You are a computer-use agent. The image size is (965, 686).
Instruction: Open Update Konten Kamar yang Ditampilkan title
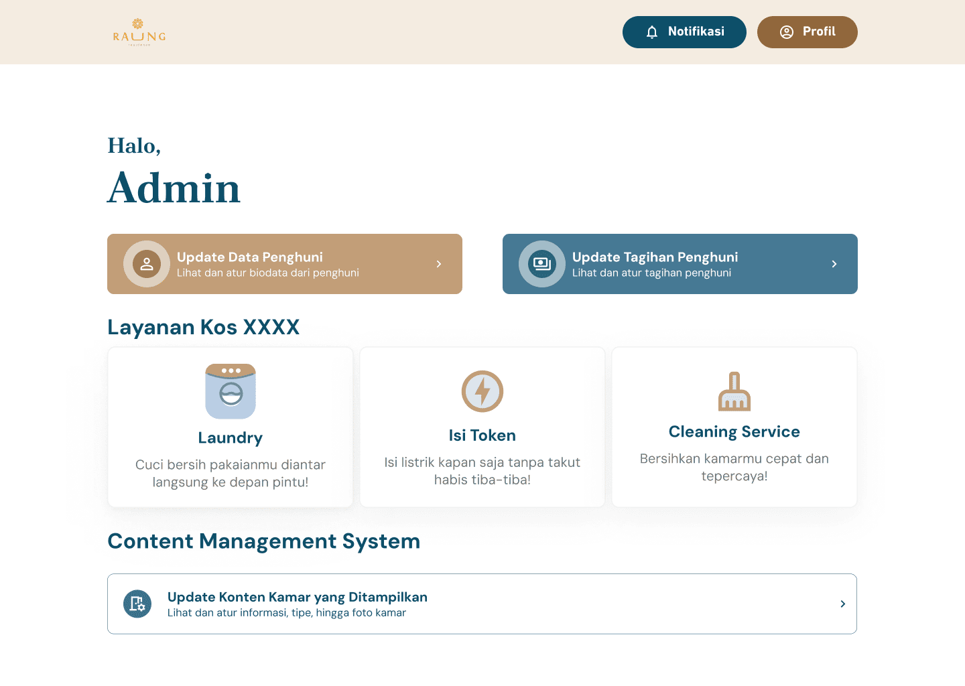pos(298,597)
